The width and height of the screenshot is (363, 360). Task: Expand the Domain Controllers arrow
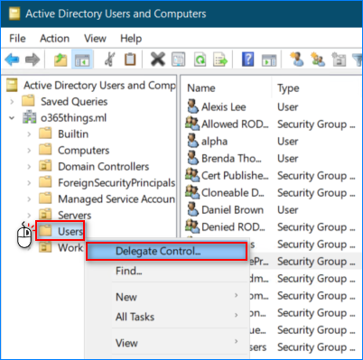click(x=29, y=167)
